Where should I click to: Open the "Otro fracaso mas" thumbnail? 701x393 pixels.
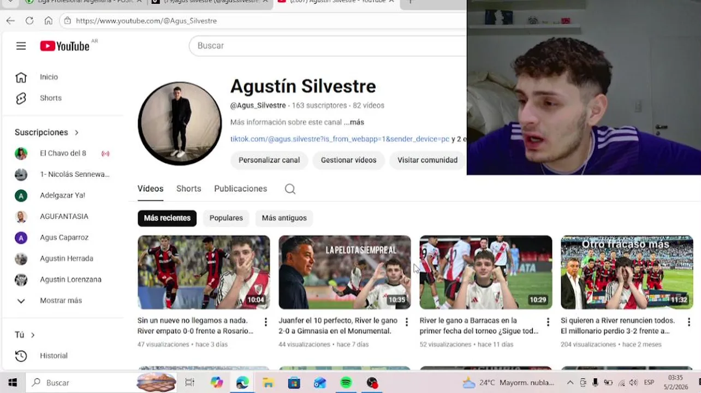click(627, 272)
